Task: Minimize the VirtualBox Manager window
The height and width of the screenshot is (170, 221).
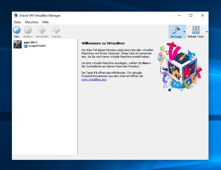Action: tap(179, 15)
